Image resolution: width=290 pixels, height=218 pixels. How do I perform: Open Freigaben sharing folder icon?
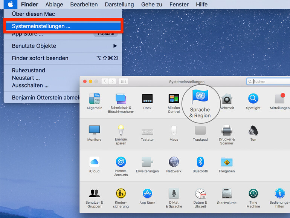click(x=227, y=162)
